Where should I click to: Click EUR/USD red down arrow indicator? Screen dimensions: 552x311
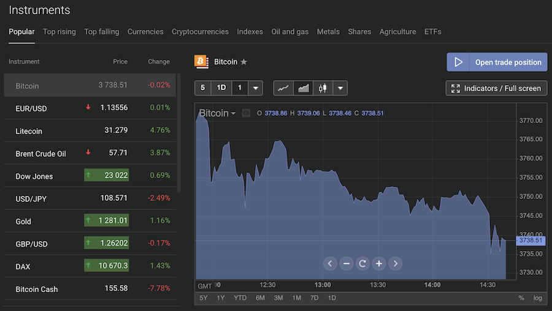pyautogui.click(x=88, y=107)
